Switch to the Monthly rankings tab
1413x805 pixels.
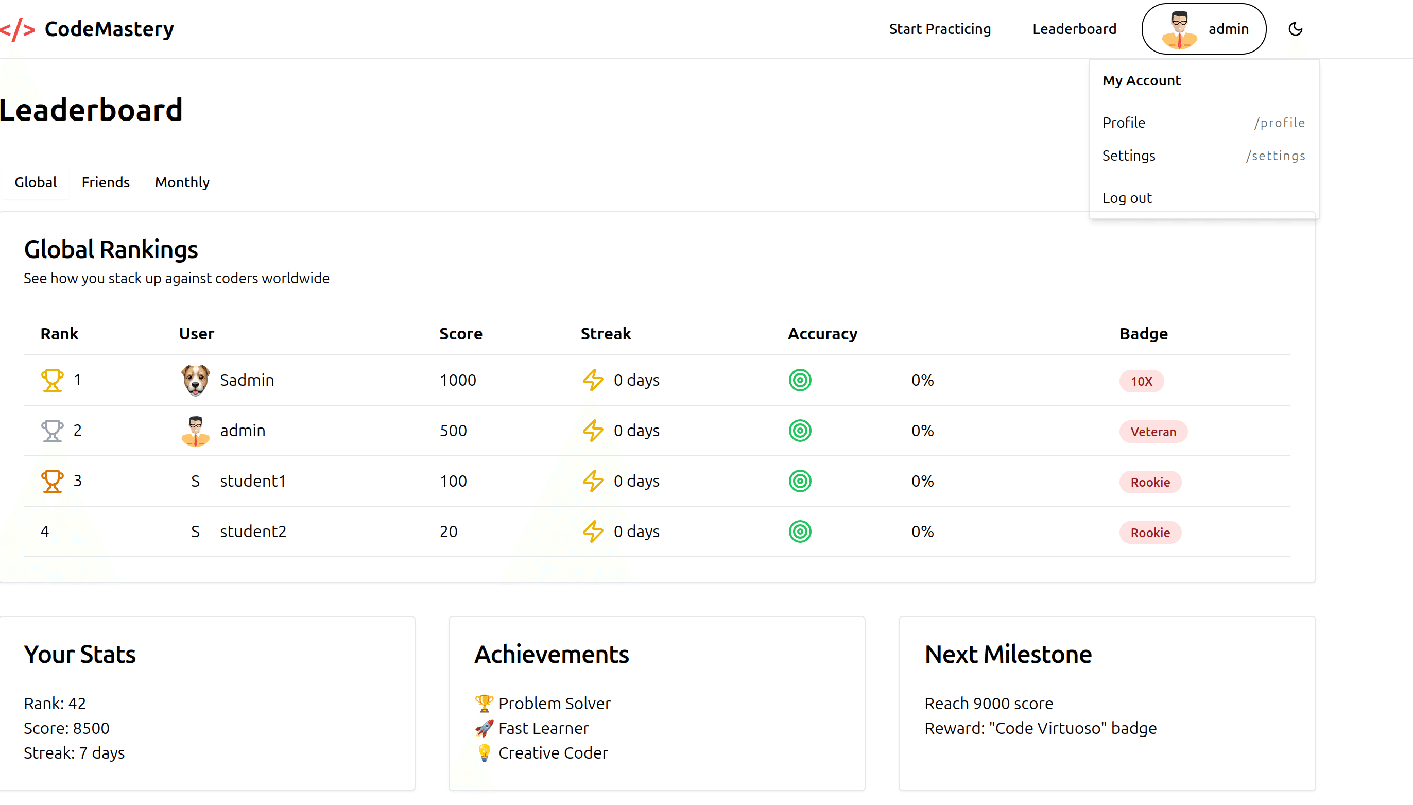point(182,182)
